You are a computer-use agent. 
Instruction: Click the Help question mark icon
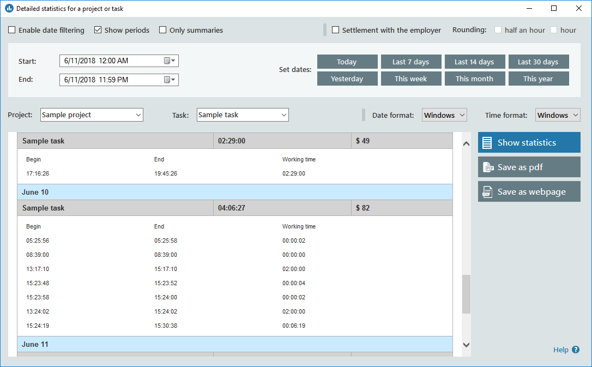tap(576, 350)
